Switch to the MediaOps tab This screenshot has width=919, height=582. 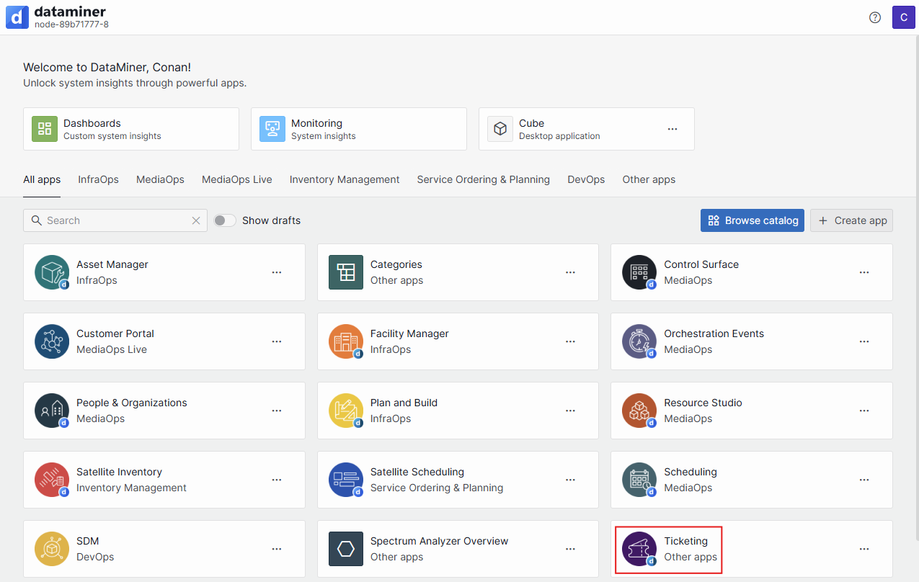click(x=160, y=179)
